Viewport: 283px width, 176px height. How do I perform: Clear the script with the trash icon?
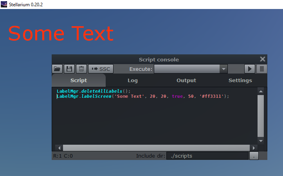coord(81,69)
